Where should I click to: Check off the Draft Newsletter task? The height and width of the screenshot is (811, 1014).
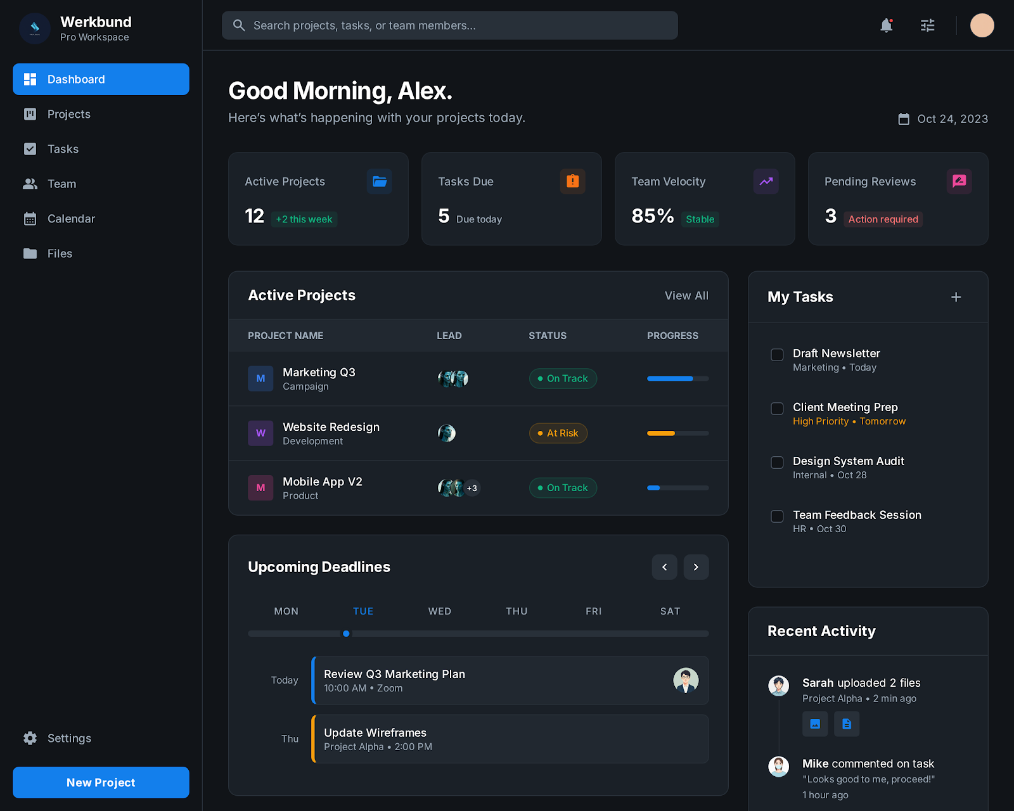(777, 355)
